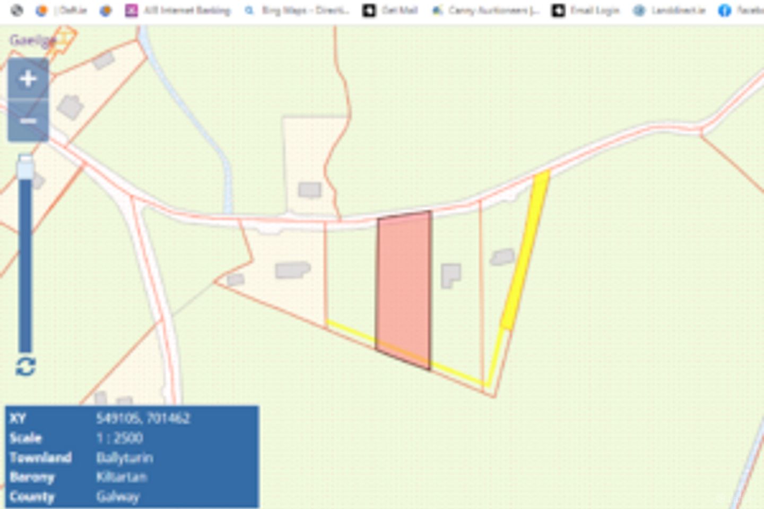
Task: Click the XY coordinates value
Action: click(143, 418)
